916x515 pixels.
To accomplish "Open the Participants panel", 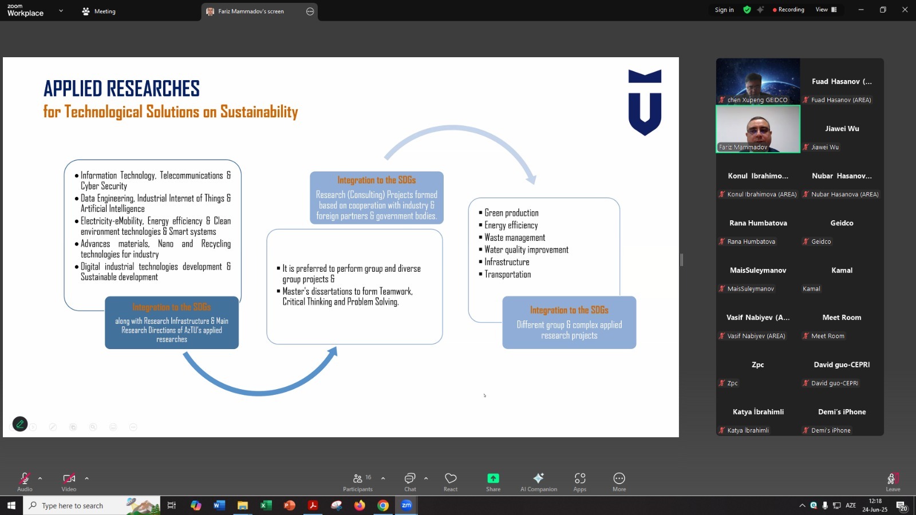I will [x=358, y=481].
